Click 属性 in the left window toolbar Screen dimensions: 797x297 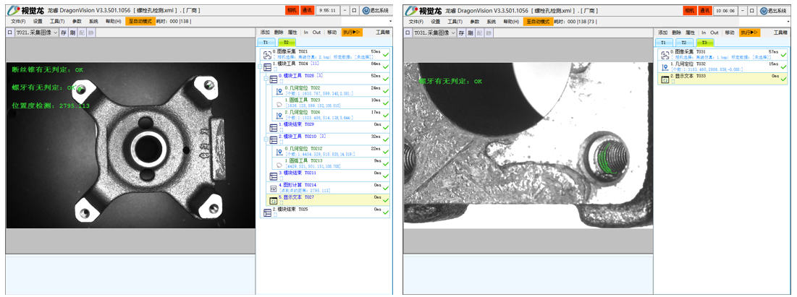(292, 33)
